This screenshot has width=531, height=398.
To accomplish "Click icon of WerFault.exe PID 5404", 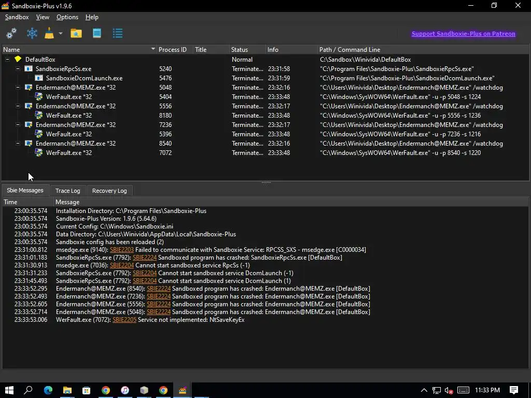I will (x=39, y=96).
